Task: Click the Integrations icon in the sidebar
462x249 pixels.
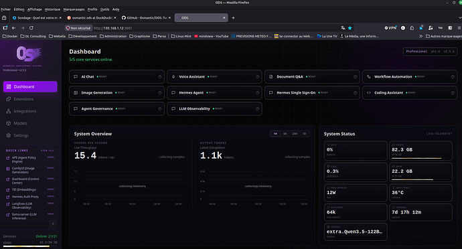Action: (x=9, y=111)
